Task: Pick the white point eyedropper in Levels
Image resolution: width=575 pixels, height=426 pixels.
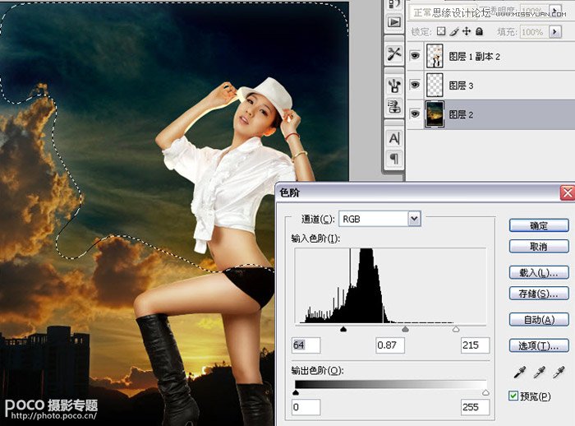Action: point(559,373)
